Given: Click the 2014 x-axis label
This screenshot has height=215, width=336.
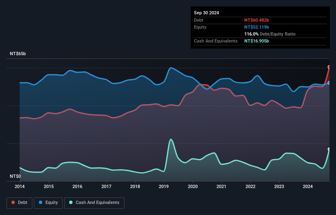Looking at the screenshot, I should pyautogui.click(x=20, y=186).
